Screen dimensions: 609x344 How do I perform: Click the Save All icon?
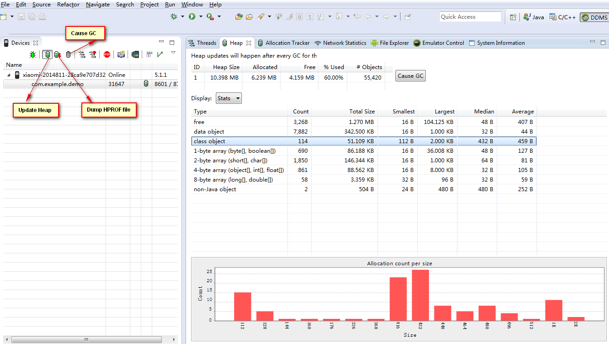(32, 16)
